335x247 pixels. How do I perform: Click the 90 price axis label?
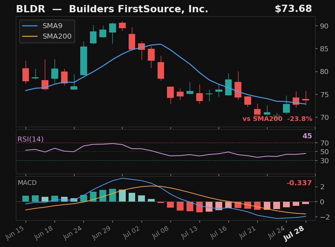coord(324,26)
